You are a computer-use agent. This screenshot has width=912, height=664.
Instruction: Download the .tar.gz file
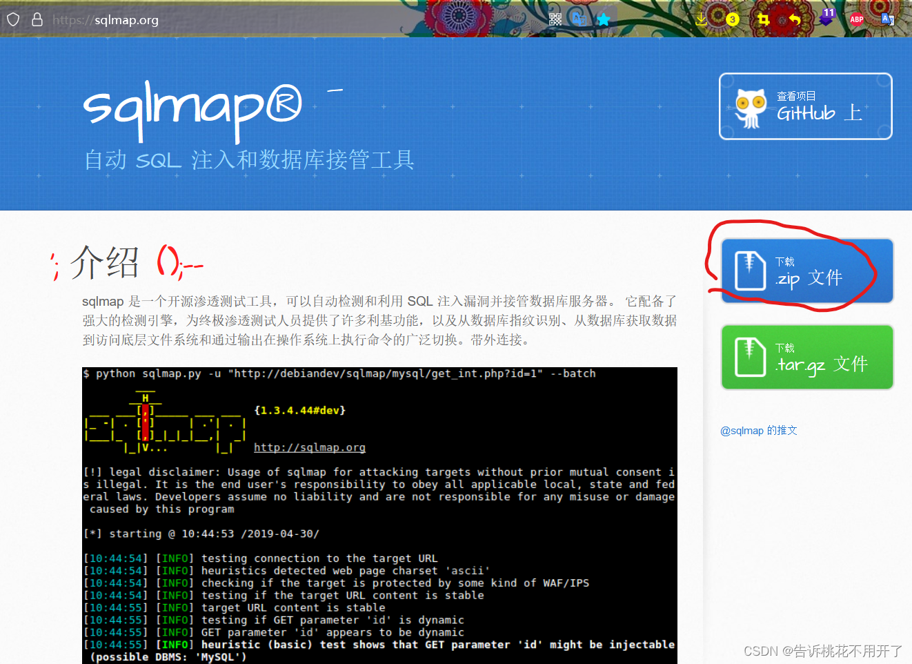tap(807, 357)
